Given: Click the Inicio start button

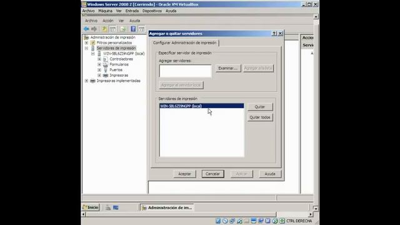Looking at the screenshot, I should (91, 207).
